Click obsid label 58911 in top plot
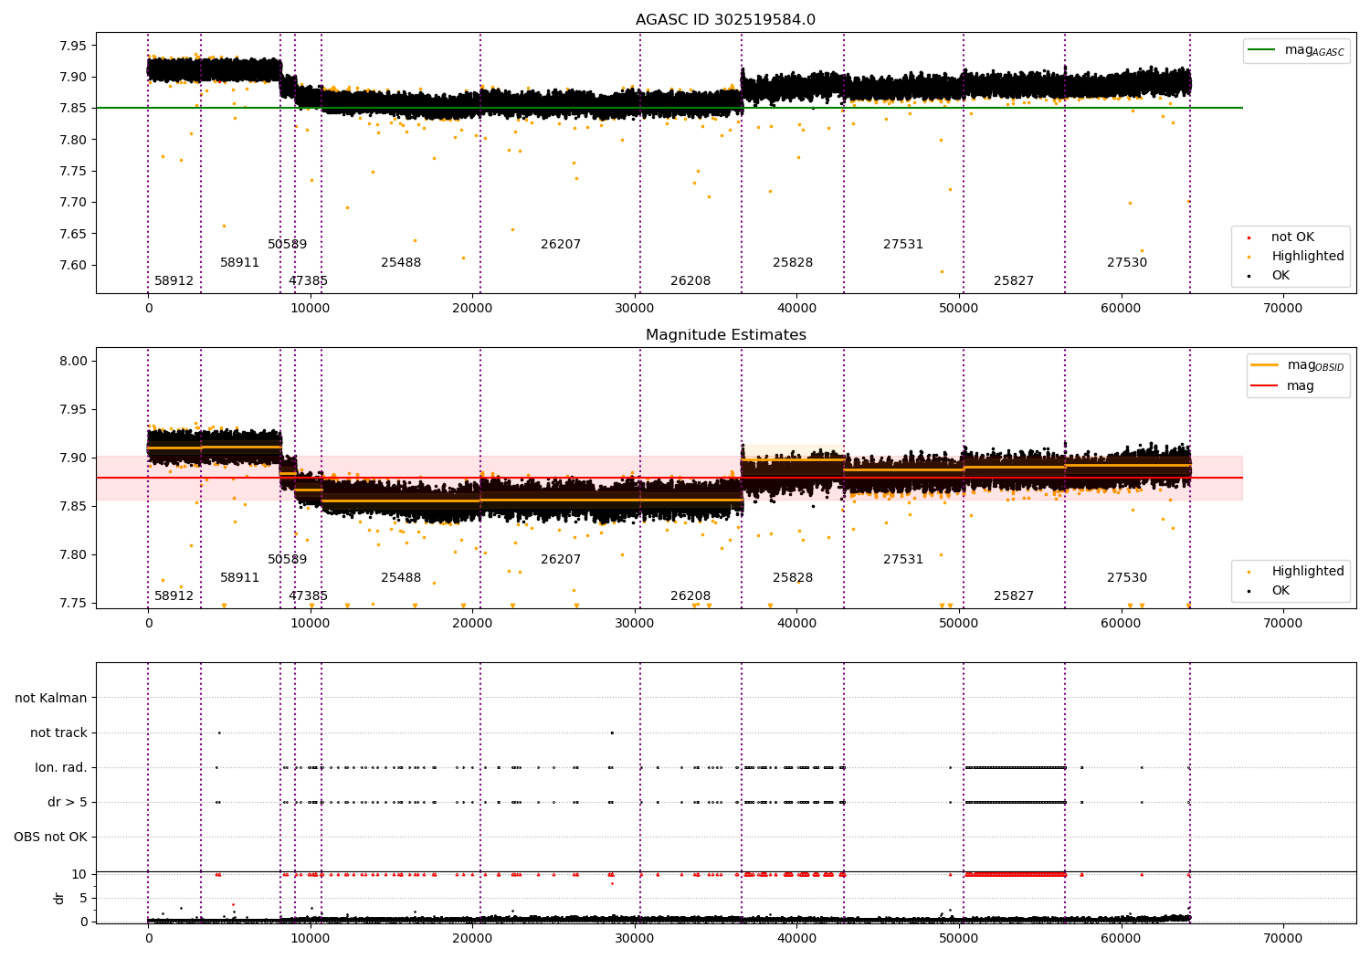 tap(239, 263)
